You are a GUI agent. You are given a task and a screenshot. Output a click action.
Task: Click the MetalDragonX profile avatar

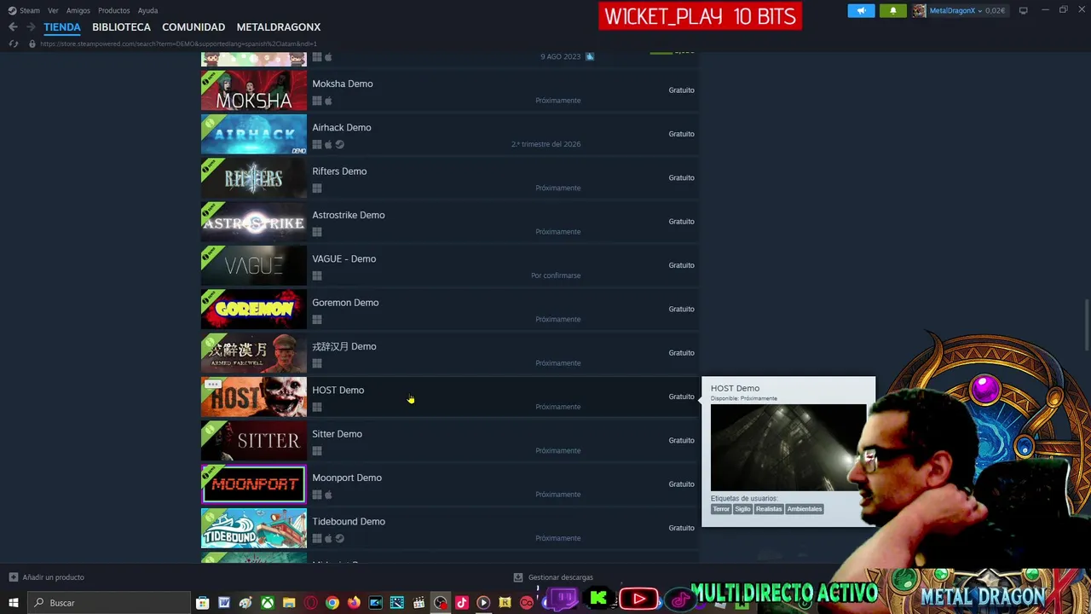(x=919, y=10)
